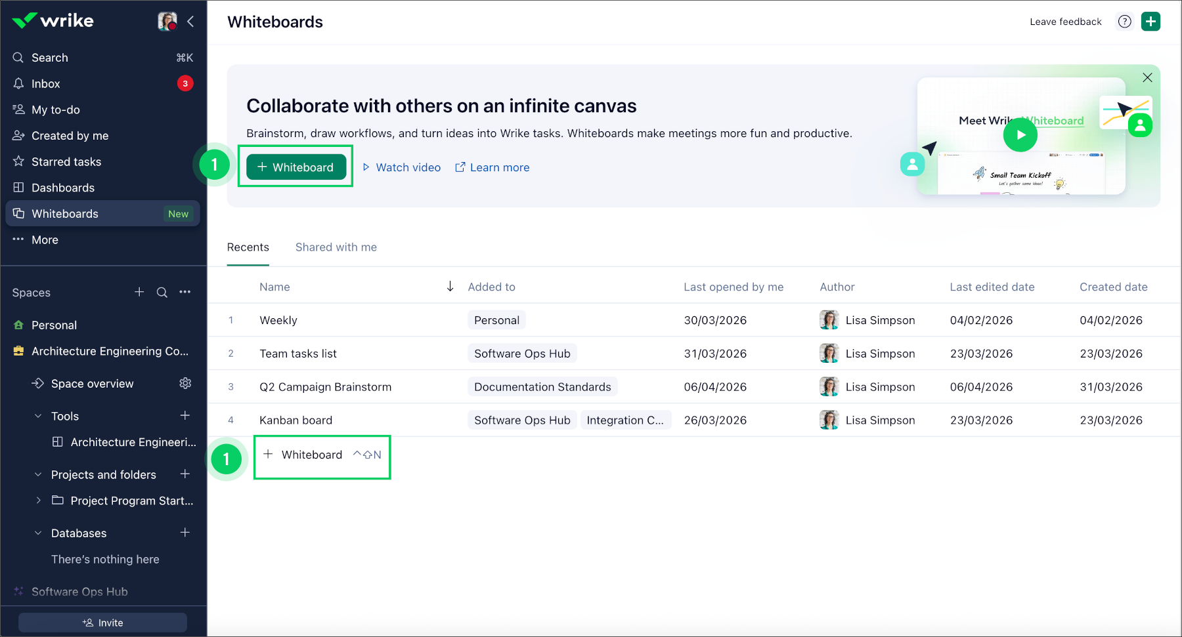
Task: Dismiss the whiteboard promo banner
Action: coord(1147,77)
